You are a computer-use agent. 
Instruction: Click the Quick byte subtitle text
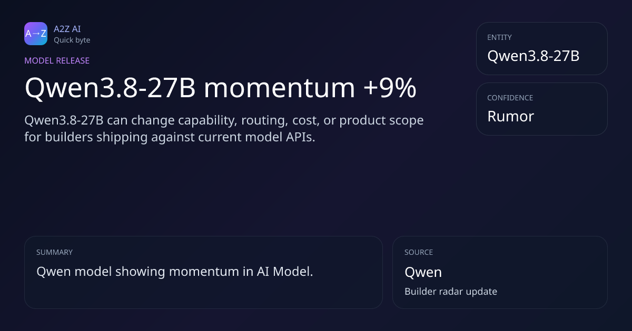pyautogui.click(x=72, y=40)
